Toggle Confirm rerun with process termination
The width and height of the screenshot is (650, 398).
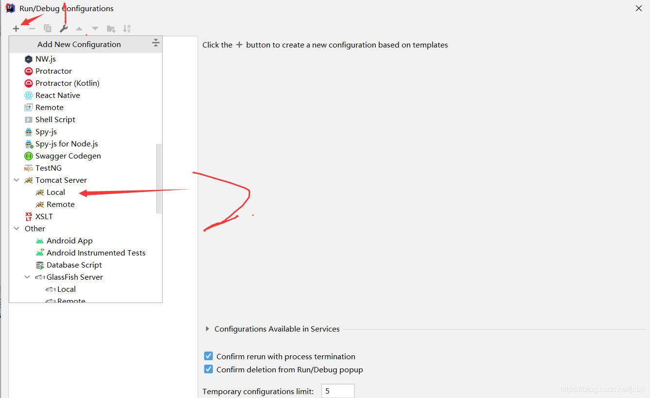[x=209, y=356]
